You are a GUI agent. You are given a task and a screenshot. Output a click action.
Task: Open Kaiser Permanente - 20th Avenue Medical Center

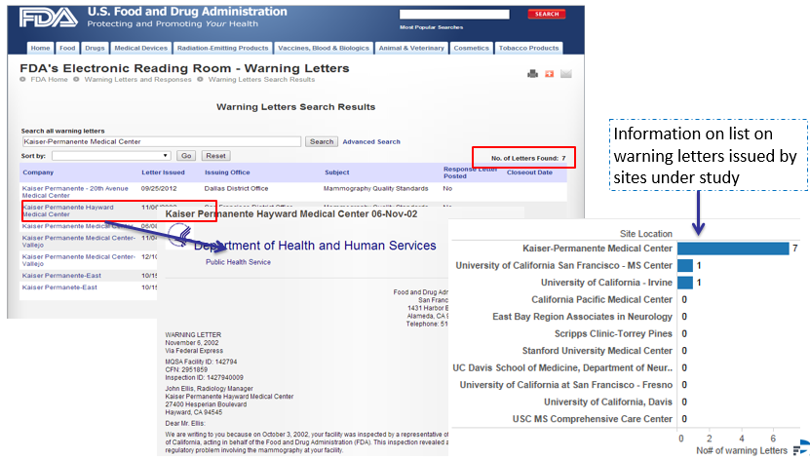click(75, 192)
